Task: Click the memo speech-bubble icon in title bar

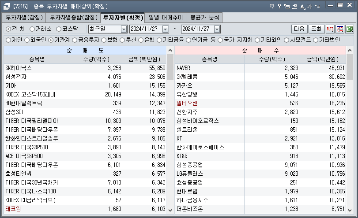Action: (x=271, y=6)
